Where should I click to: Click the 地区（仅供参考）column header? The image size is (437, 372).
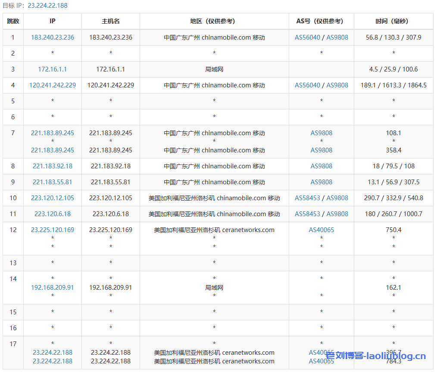pos(214,21)
